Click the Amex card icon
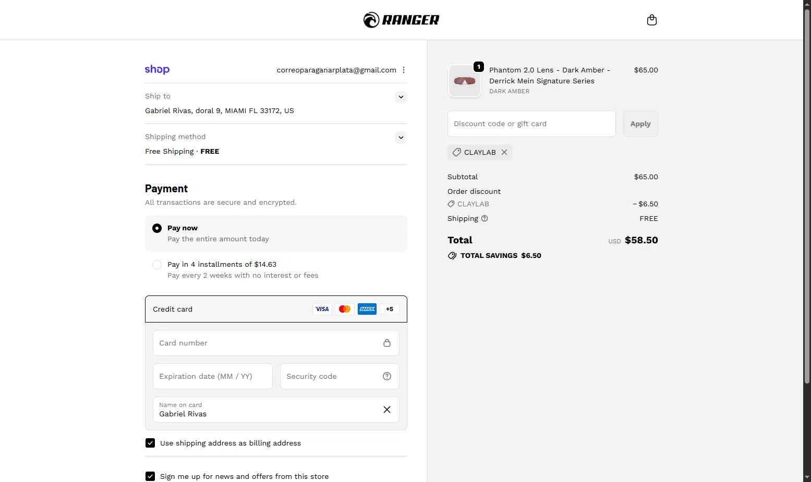 tap(367, 309)
